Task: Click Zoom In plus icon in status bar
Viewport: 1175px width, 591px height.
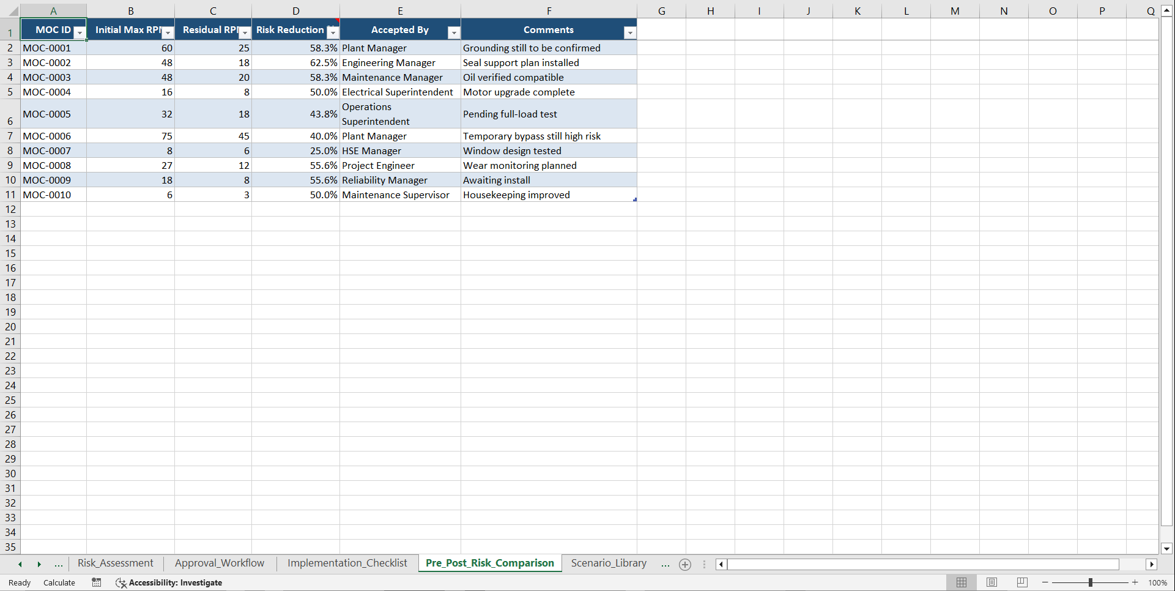Action: coord(1135,582)
